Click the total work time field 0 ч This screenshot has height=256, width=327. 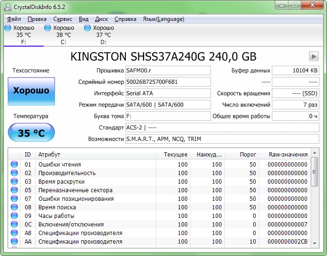[296, 116]
